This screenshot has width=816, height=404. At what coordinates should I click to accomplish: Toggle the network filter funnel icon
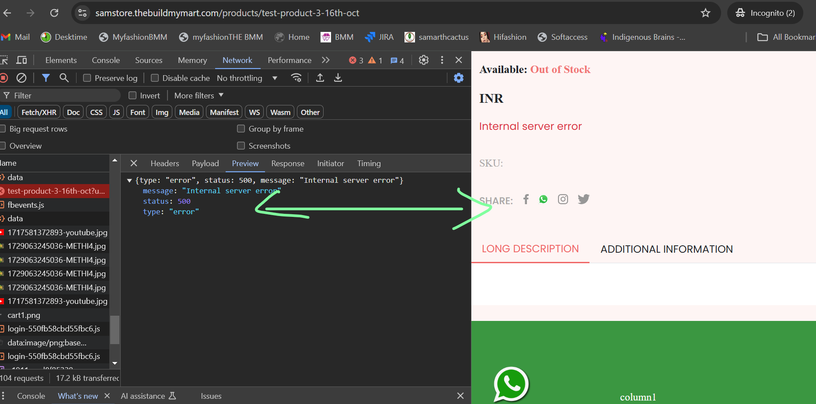click(45, 78)
